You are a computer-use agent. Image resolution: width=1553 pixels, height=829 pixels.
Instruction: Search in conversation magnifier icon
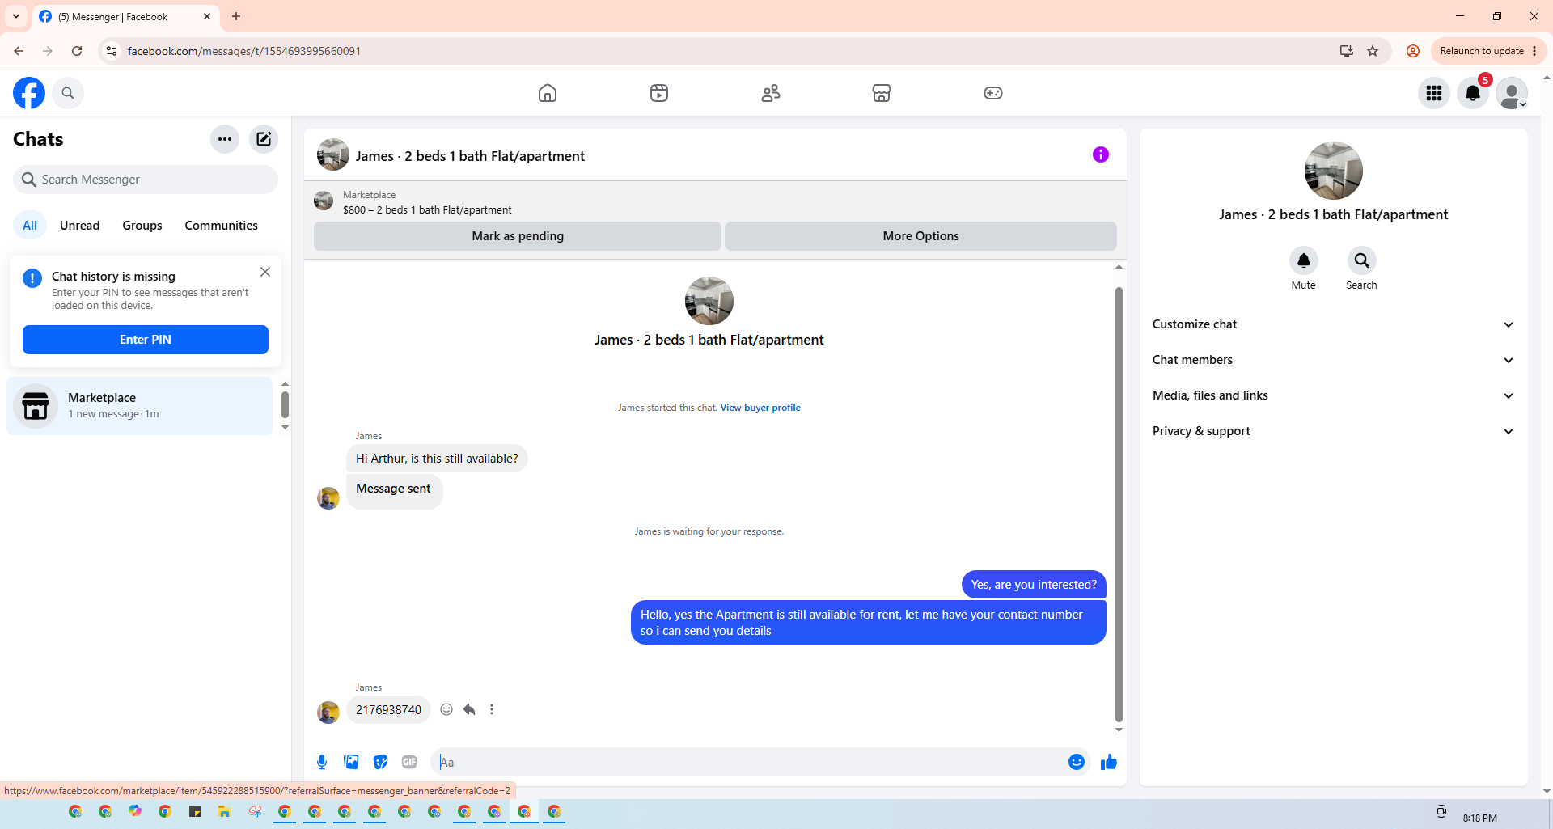1362,260
